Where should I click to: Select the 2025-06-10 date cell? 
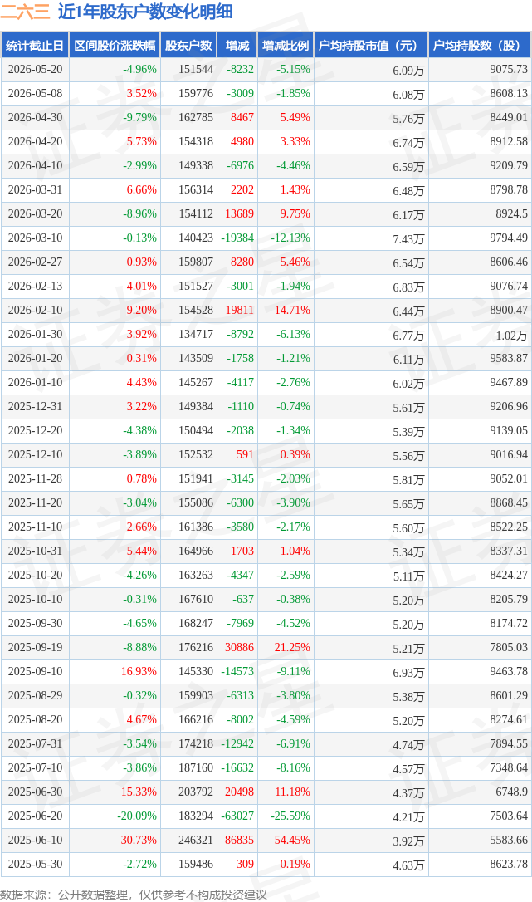tap(35, 841)
